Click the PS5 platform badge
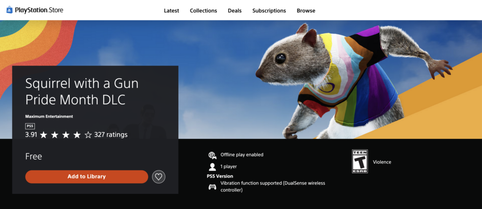The height and width of the screenshot is (209, 482). [30, 126]
